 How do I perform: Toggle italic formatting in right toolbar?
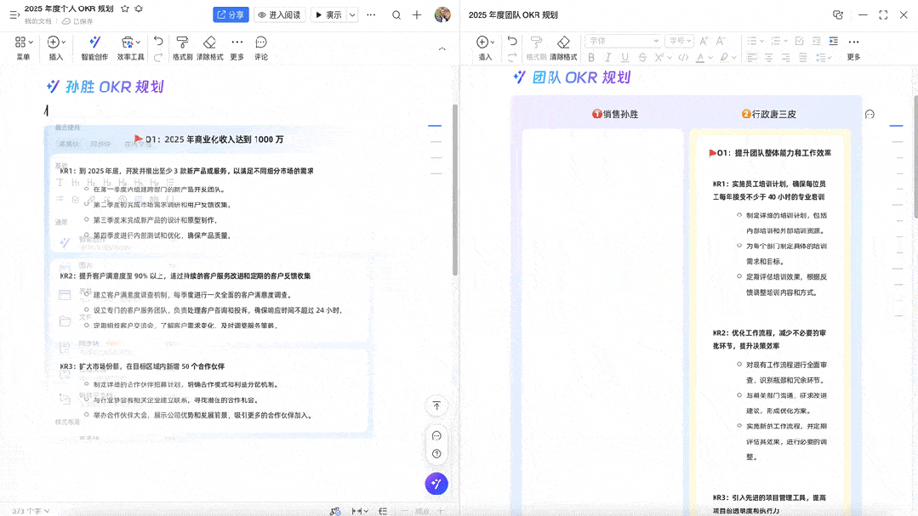click(x=608, y=58)
